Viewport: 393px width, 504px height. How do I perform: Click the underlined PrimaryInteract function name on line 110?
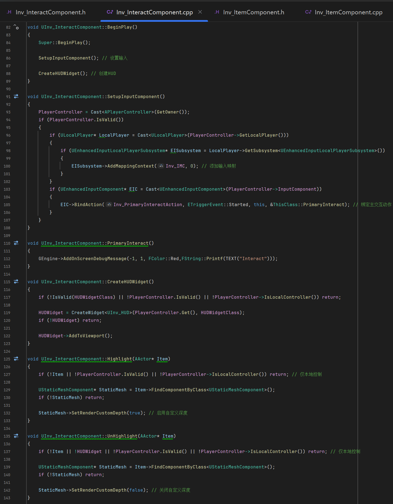click(128, 243)
